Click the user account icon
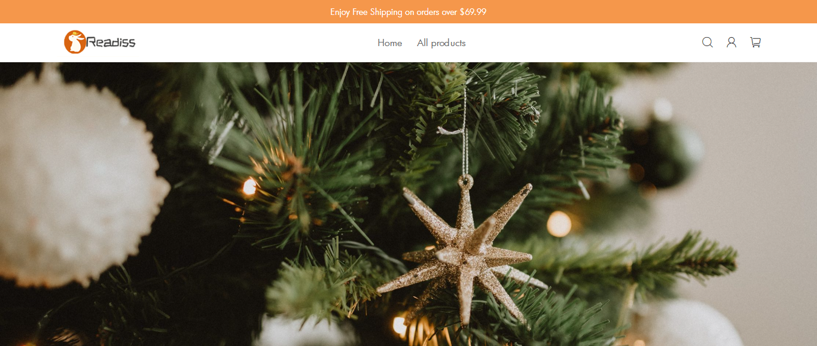 coord(731,43)
